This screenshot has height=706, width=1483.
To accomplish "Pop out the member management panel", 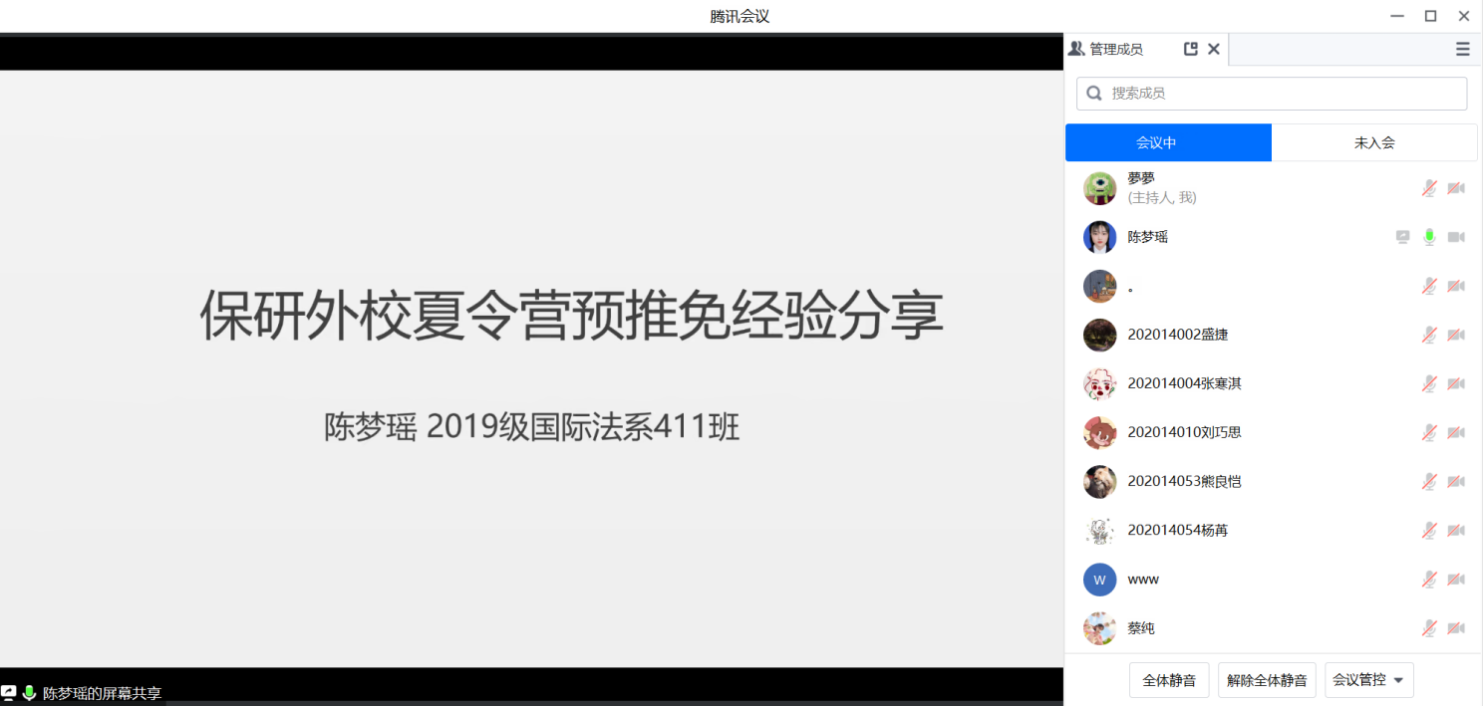I will click(x=1190, y=49).
